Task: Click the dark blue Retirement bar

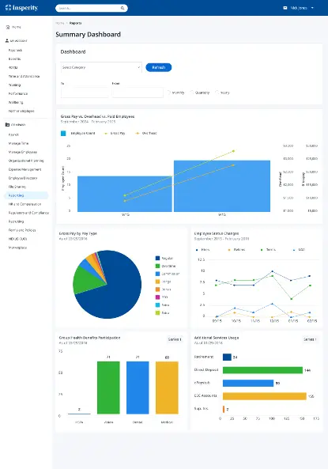Action: (x=227, y=357)
